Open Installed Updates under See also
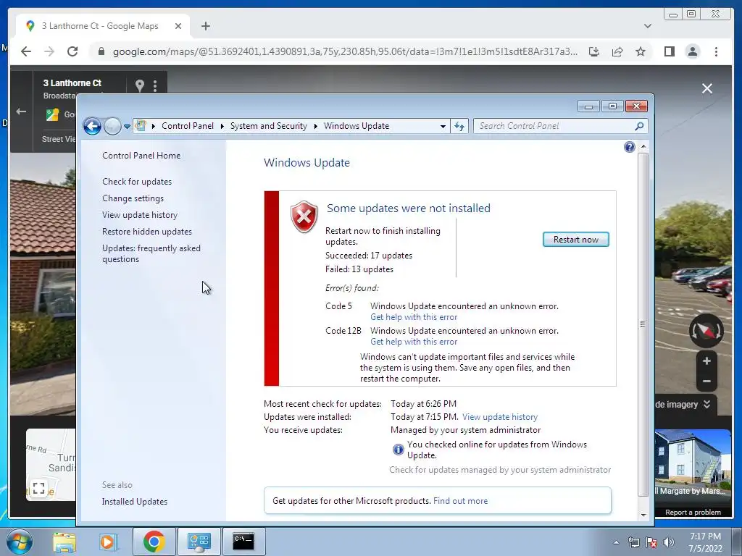The width and height of the screenshot is (742, 556). pos(134,502)
